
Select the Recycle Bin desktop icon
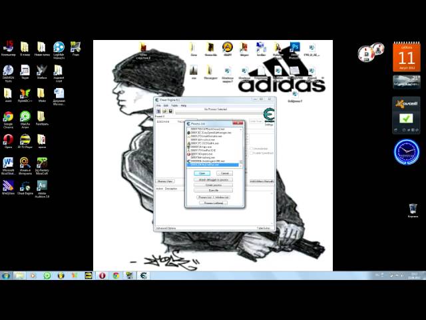point(413,211)
